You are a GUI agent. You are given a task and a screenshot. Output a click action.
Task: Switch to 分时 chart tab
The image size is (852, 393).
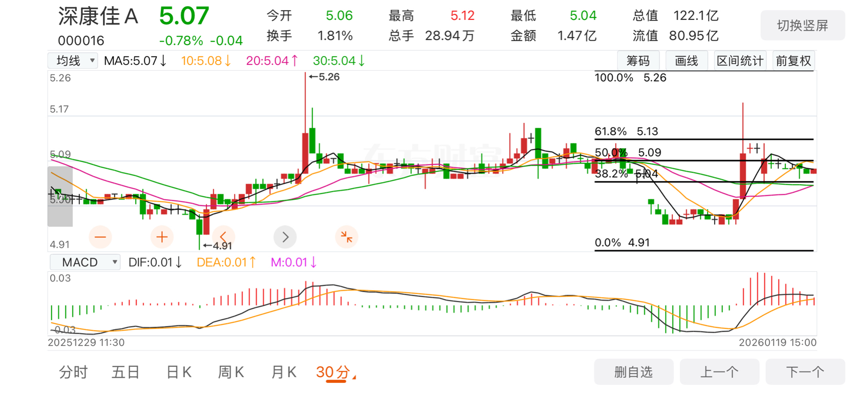tap(73, 373)
